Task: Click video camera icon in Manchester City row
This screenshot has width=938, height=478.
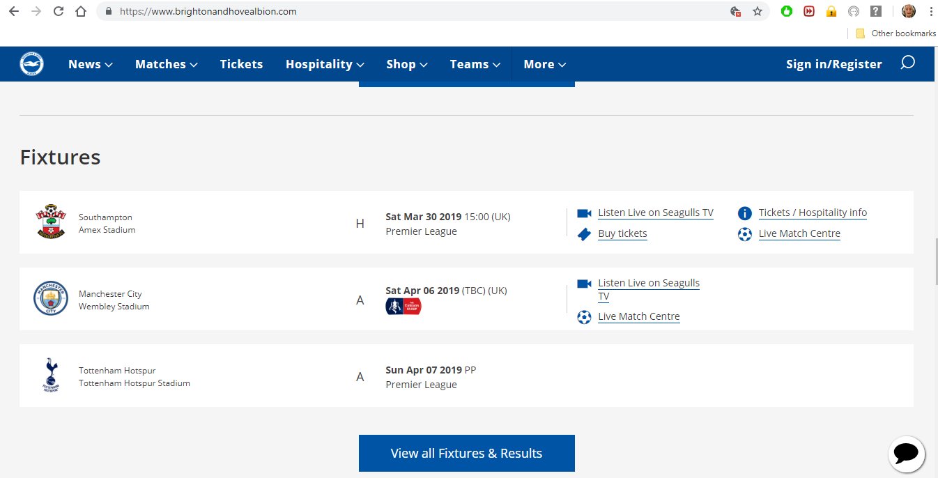Action: (584, 284)
